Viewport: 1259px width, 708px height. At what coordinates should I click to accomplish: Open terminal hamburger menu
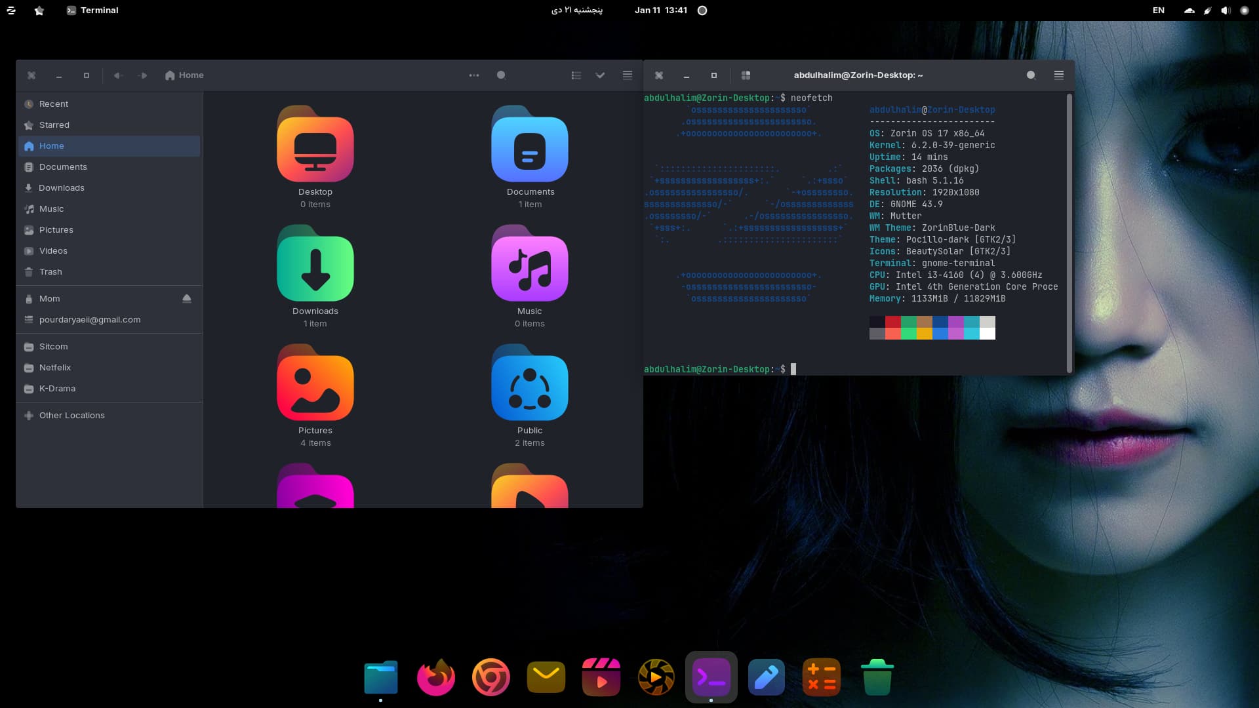pos(1058,75)
